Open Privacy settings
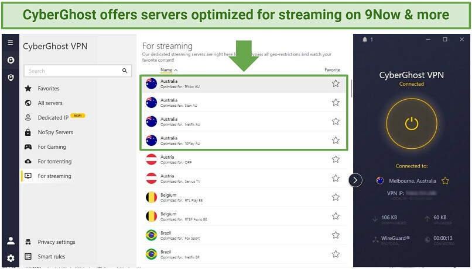The image size is (472, 269). 56,242
